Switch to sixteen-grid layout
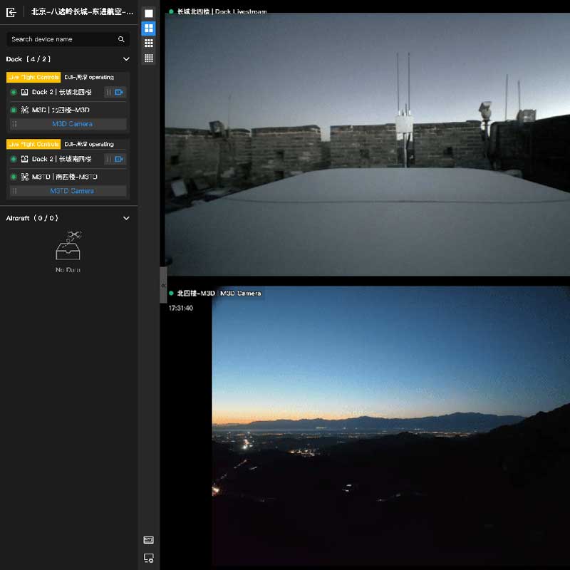The width and height of the screenshot is (570, 570). click(x=149, y=58)
